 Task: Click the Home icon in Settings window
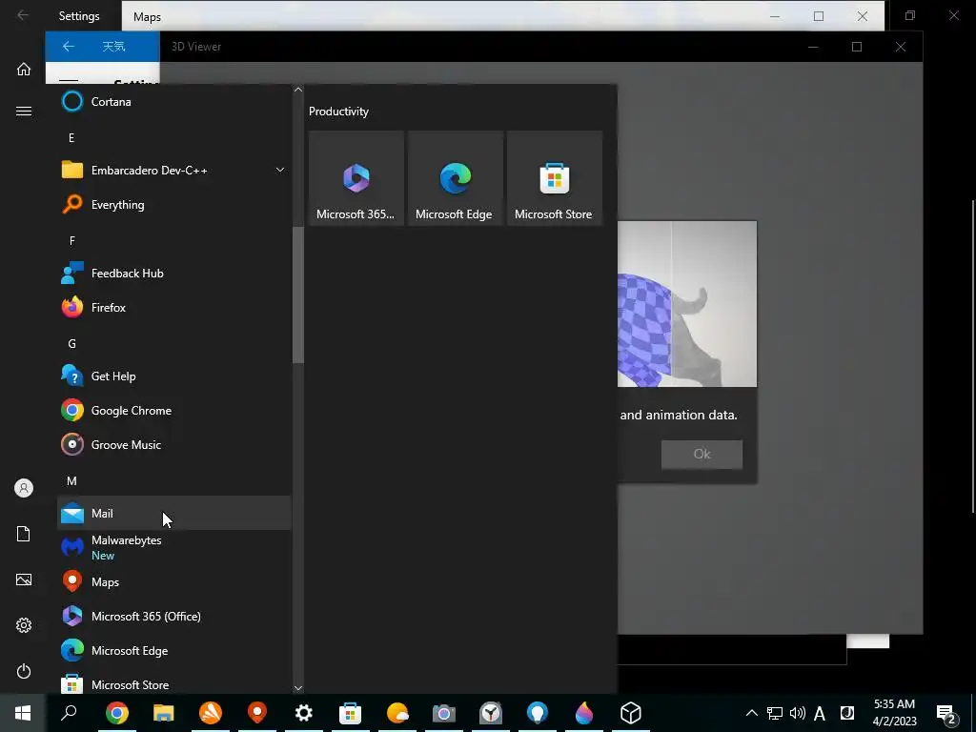24,69
